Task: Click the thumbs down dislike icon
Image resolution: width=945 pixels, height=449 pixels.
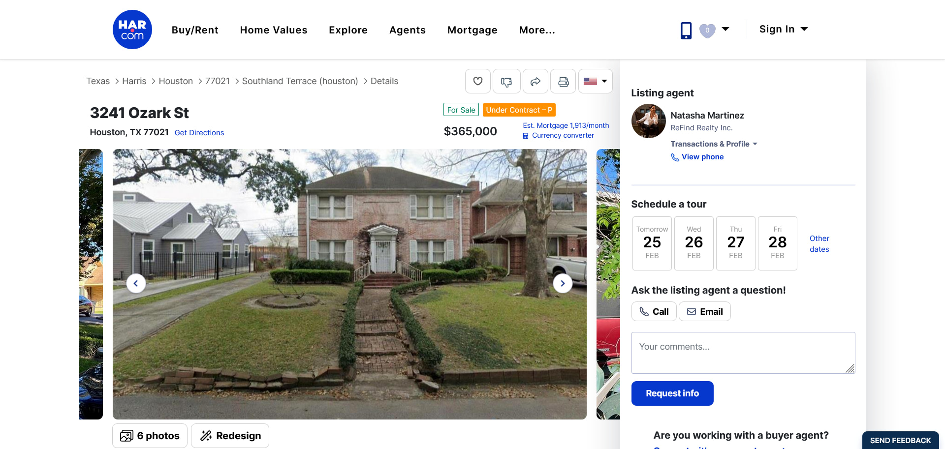Action: [506, 81]
